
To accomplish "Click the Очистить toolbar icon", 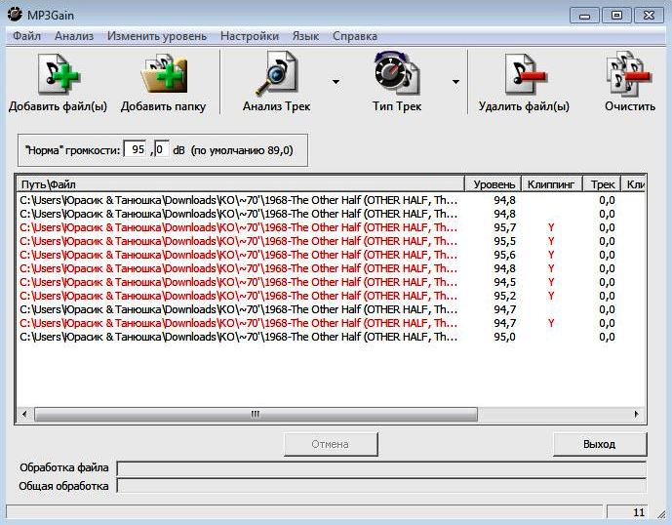I will (x=628, y=75).
